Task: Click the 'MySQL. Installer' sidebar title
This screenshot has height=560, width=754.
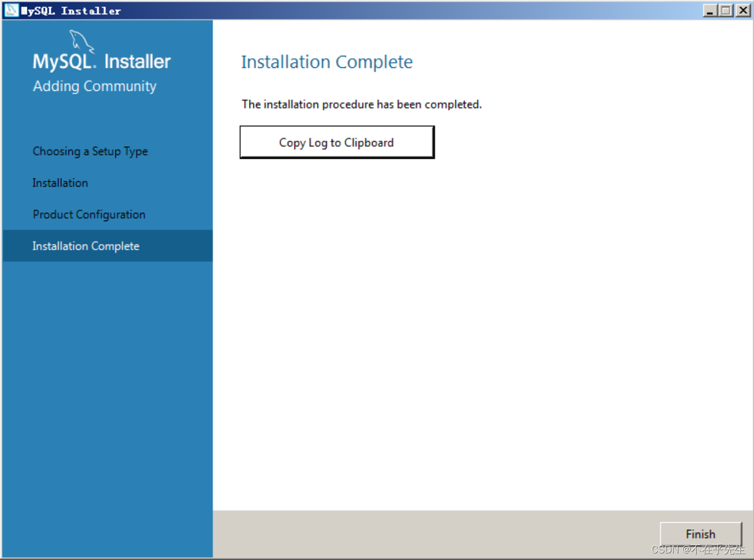Action: click(102, 61)
